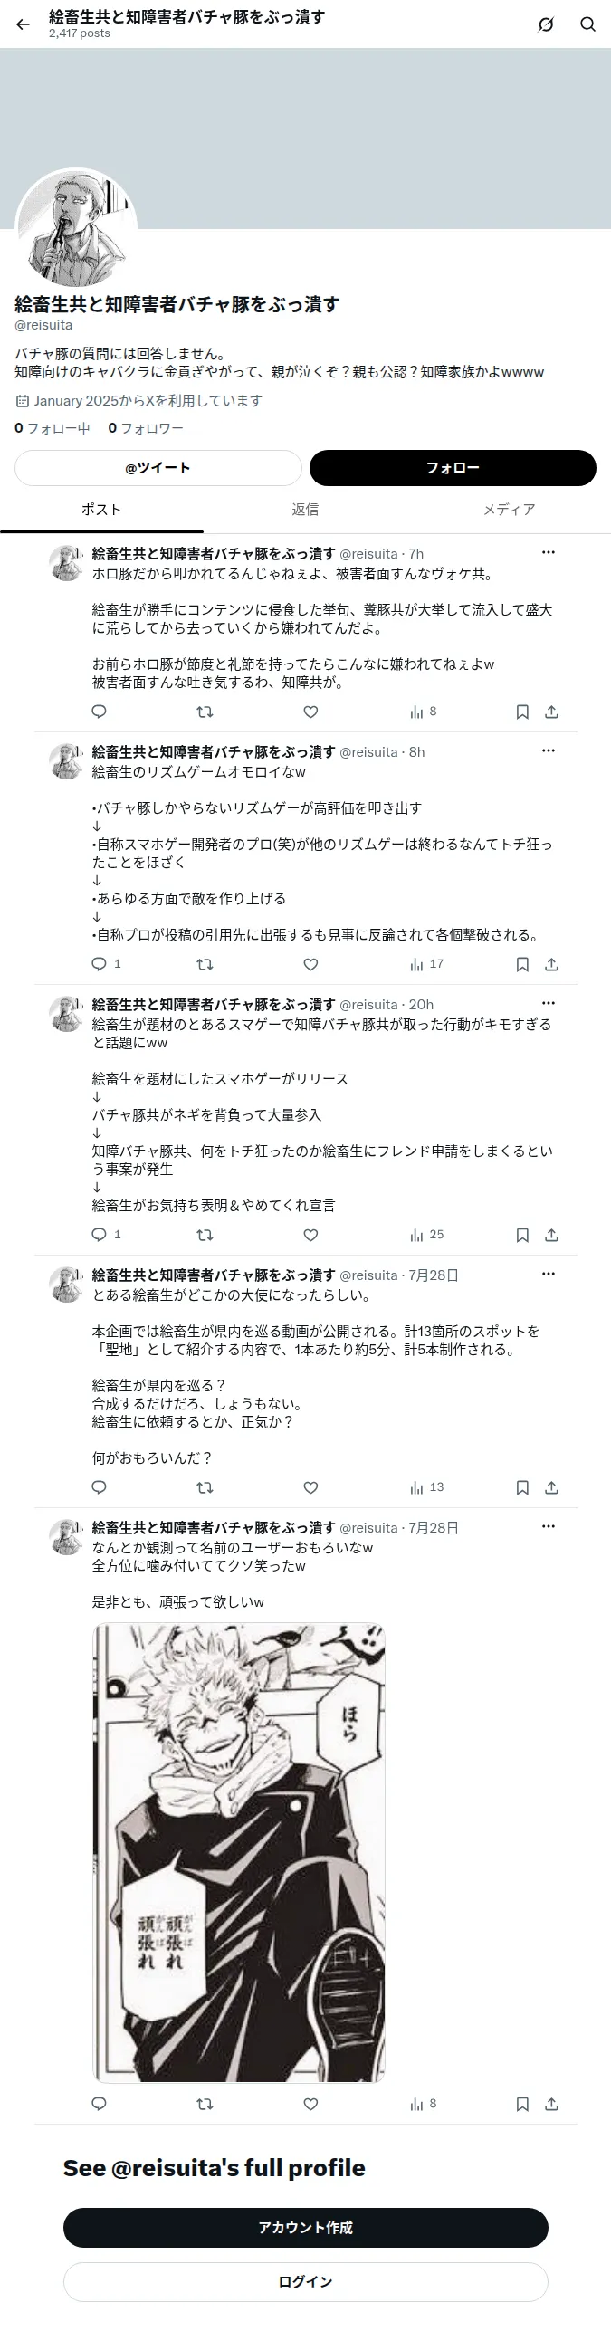Open the manga image in the post
Image resolution: width=611 pixels, height=2331 pixels.
(239, 1852)
